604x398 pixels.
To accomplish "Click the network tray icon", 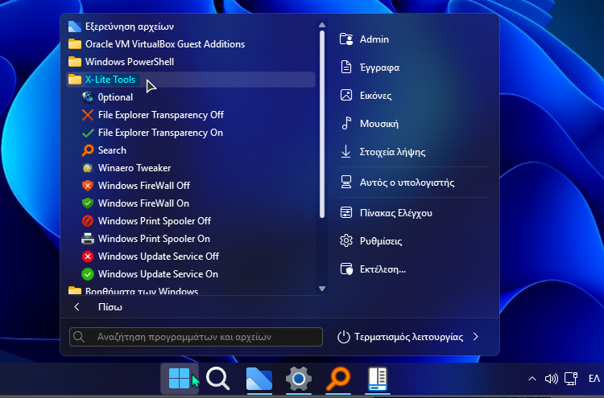I will coord(571,379).
